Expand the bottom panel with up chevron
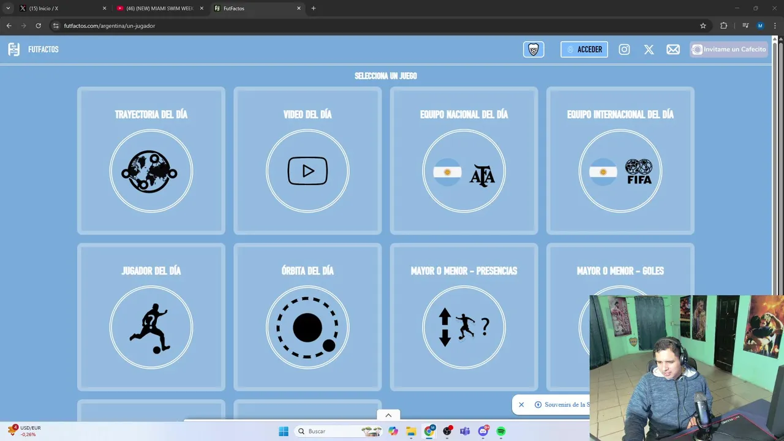 click(x=388, y=415)
